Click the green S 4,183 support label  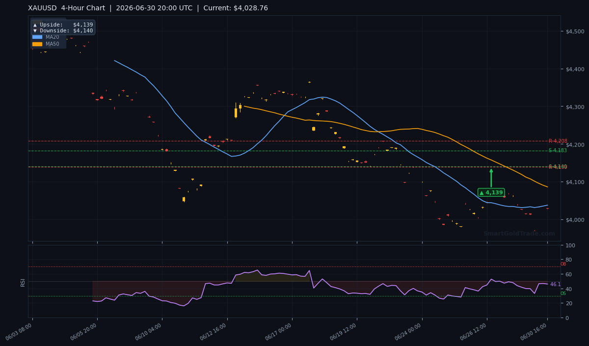pyautogui.click(x=558, y=151)
